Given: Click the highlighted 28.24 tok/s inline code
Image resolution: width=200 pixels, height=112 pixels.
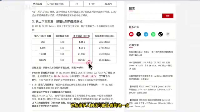Looking at the screenshot, I should point(61,76).
